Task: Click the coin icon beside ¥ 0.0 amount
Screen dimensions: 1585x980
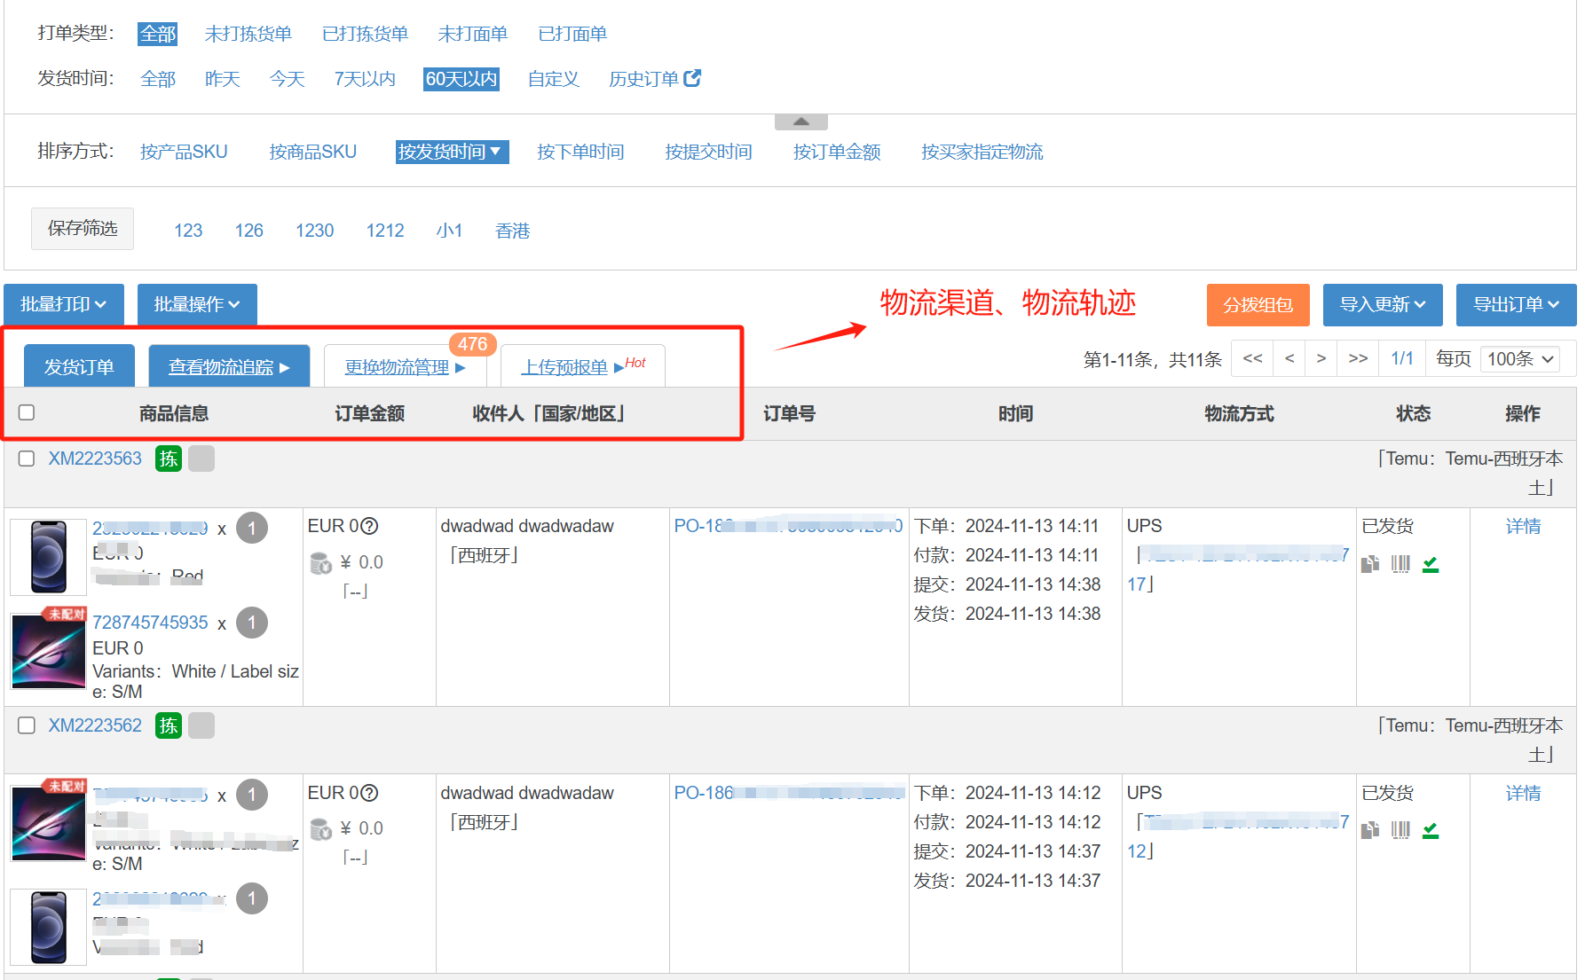Action: click(320, 561)
